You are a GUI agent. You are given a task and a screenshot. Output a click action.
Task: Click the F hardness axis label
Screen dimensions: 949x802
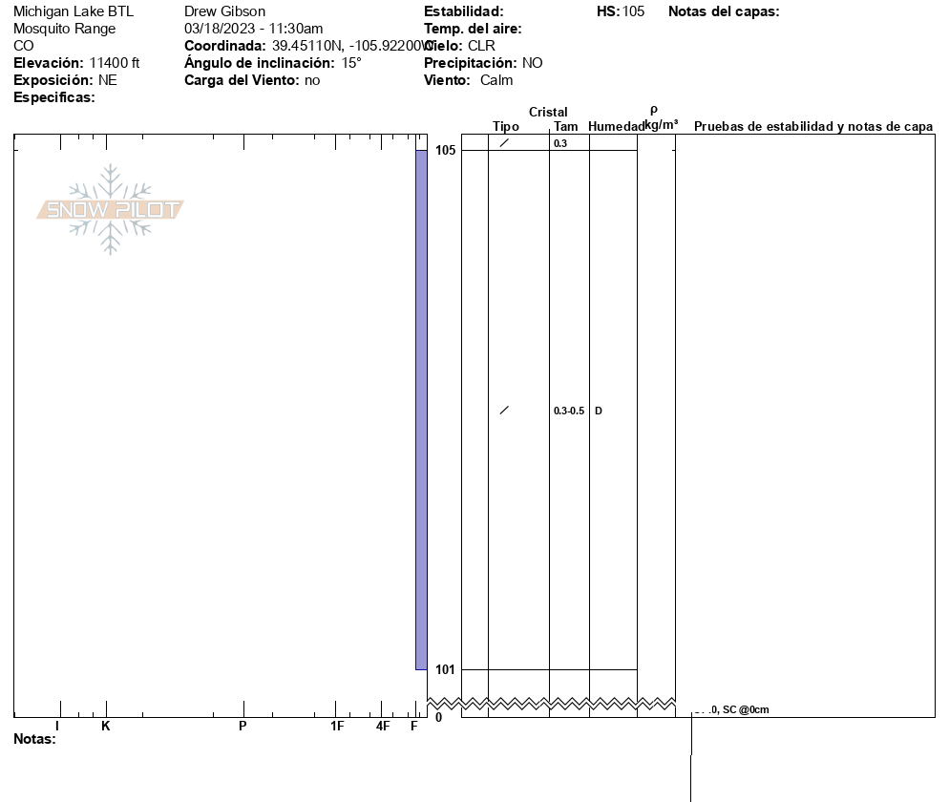click(x=414, y=726)
